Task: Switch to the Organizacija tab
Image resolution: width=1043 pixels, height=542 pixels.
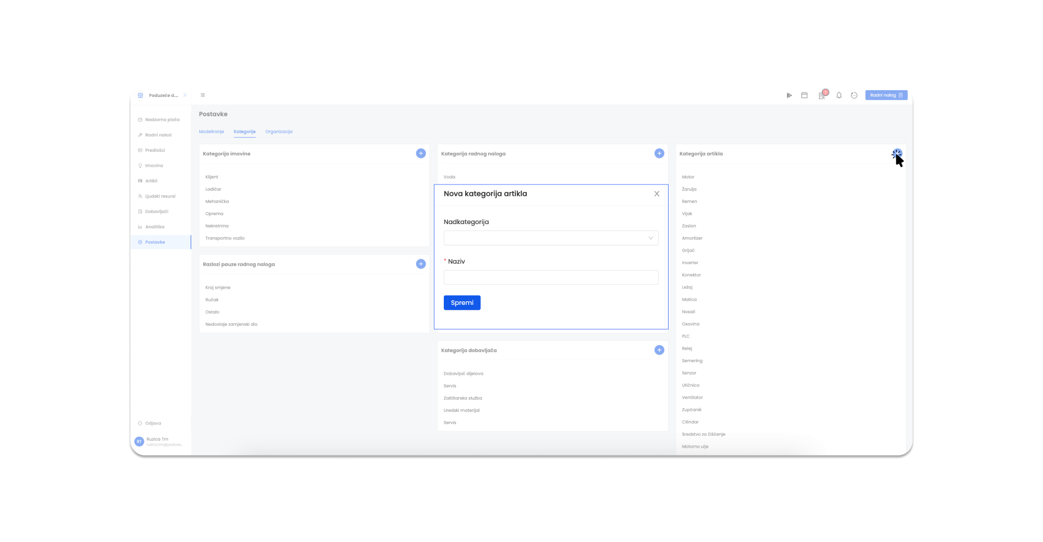Action: (x=278, y=132)
